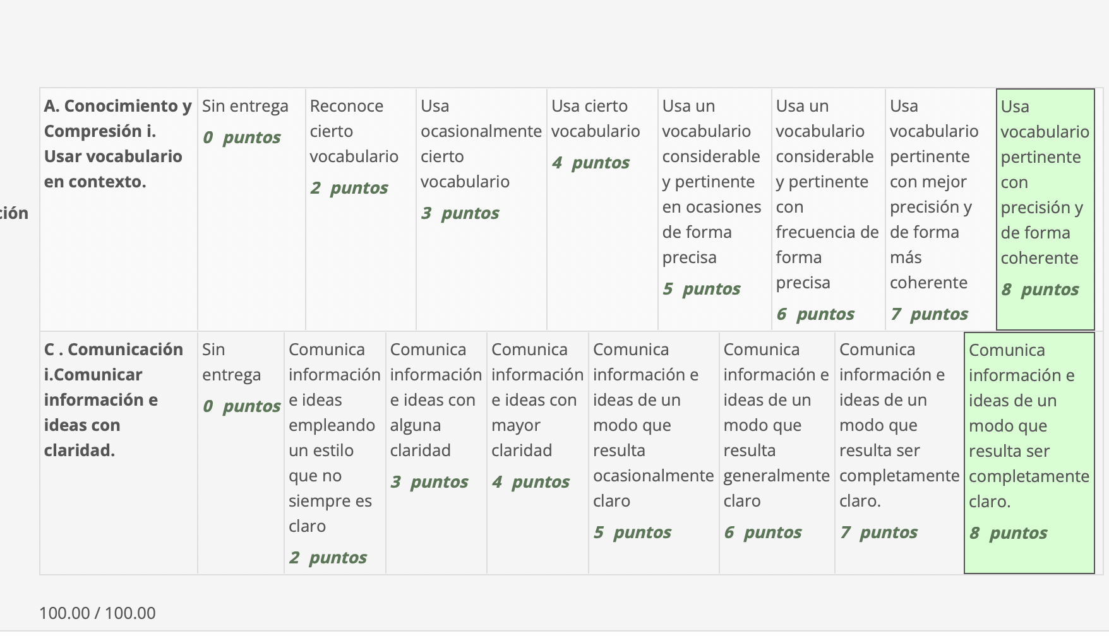Select 'resulta ocasionalmente claro' 5 puntos level
1109x641 pixels.
(653, 452)
